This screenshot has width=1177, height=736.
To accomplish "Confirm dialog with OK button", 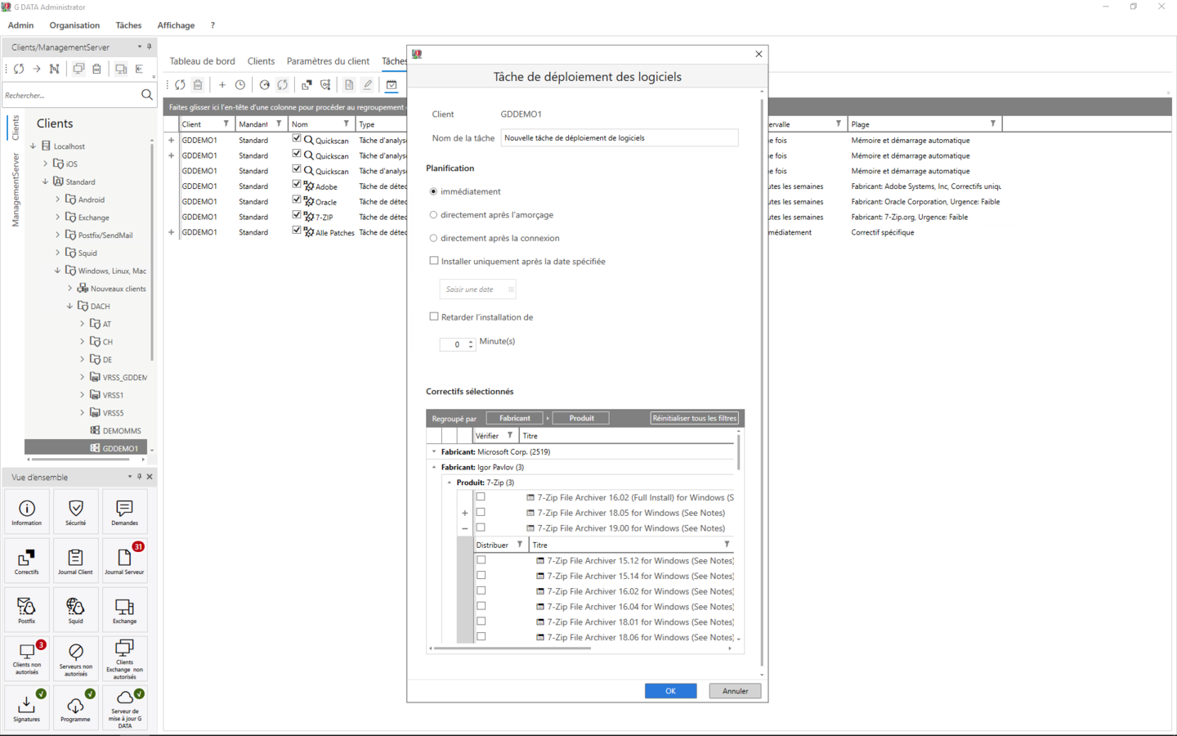I will coord(670,691).
